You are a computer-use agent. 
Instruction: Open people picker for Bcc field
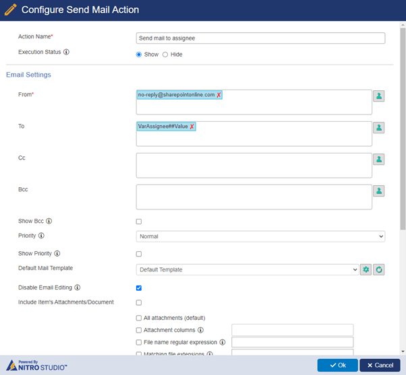point(378,191)
